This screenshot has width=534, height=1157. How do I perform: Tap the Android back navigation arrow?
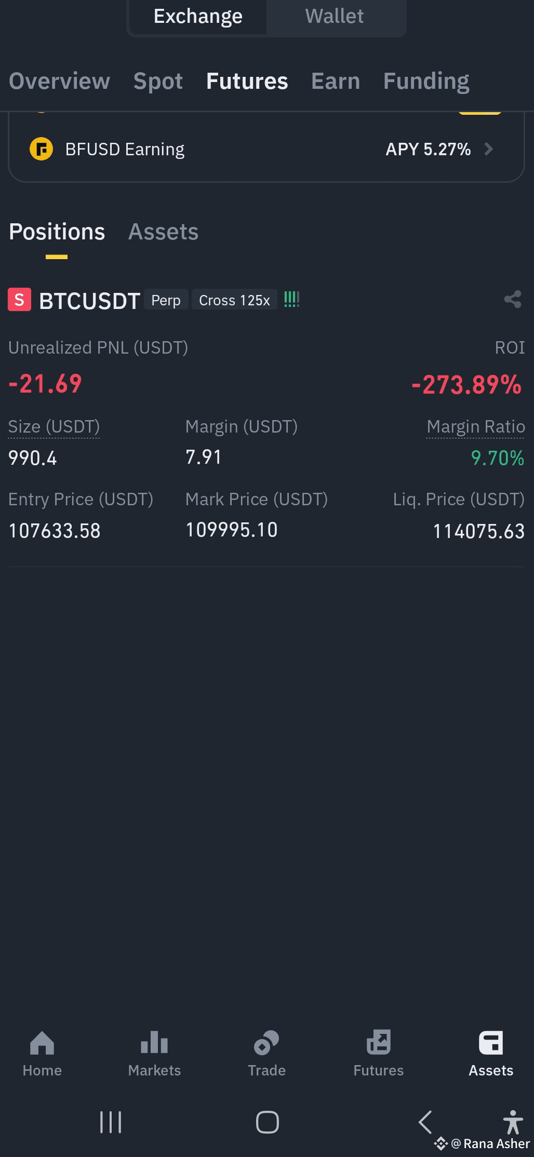[x=425, y=1122]
